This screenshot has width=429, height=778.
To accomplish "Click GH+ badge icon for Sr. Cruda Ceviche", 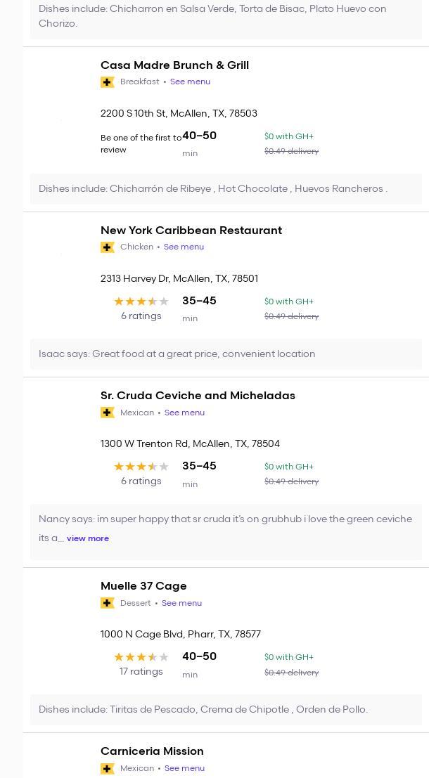I will point(108,413).
